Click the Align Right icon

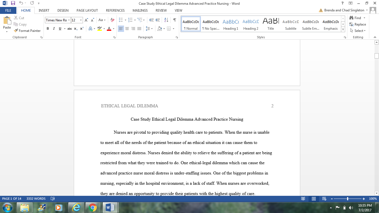(x=133, y=29)
